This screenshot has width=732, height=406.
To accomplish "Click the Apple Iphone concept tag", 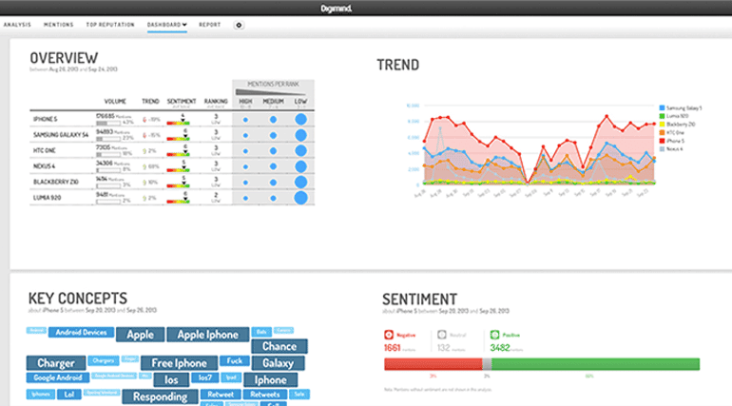I will (x=208, y=335).
